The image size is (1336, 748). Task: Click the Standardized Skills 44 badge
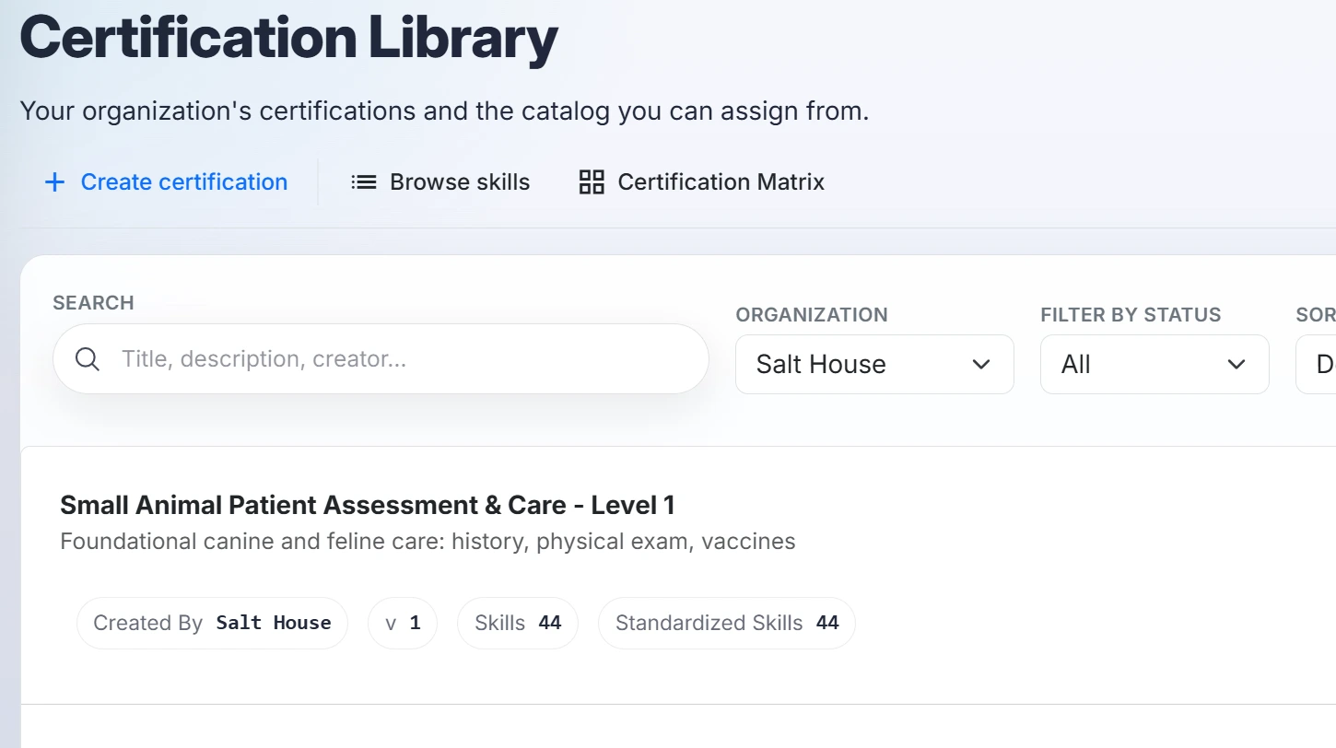pos(726,623)
